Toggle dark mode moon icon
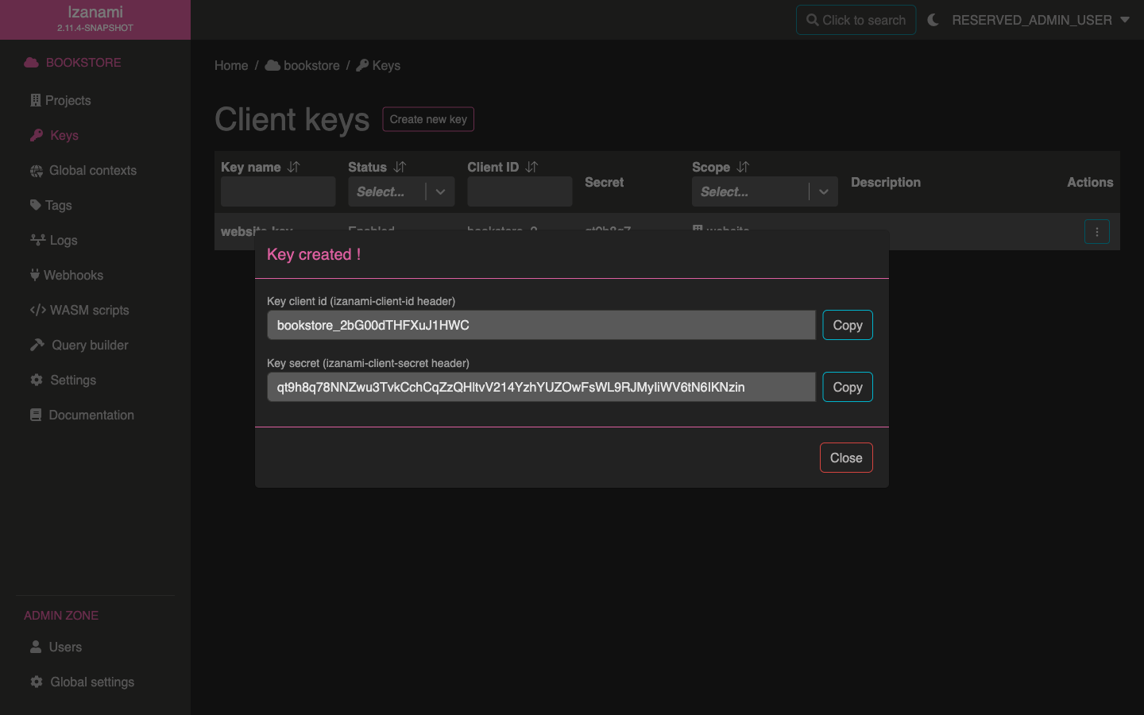Image resolution: width=1144 pixels, height=715 pixels. point(933,20)
